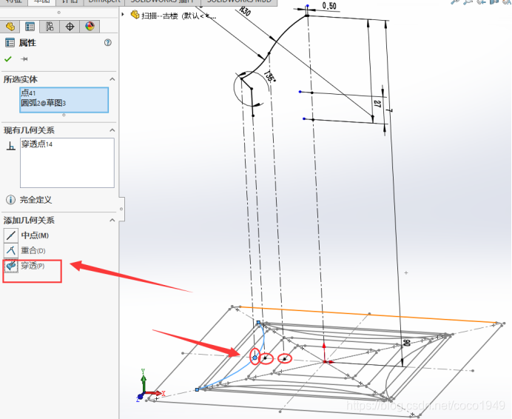Select the orange highlighted top edge line
Screen dimensions: 512x419
368,315
